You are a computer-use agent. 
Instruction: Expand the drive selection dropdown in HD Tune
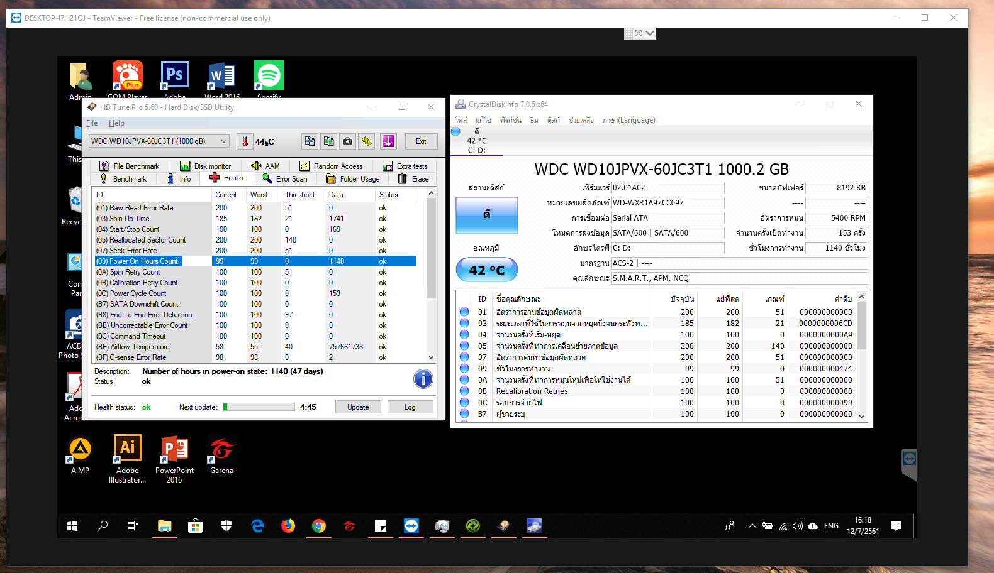223,141
